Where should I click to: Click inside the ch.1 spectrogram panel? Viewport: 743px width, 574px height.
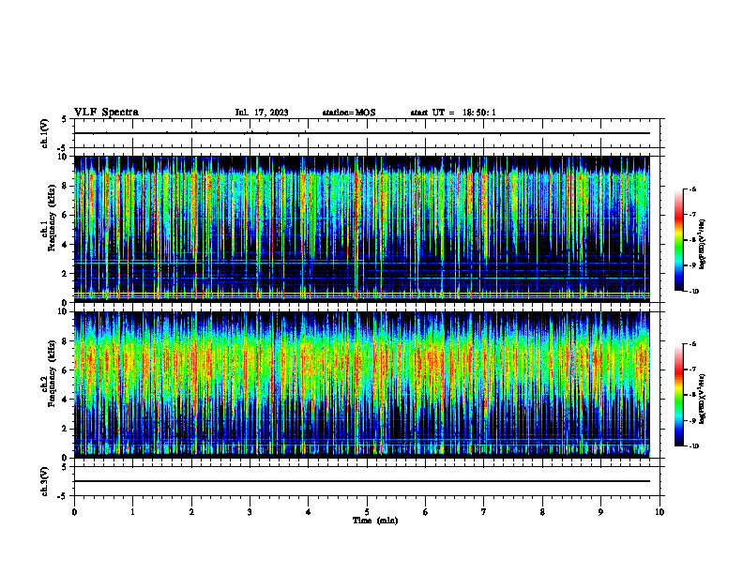coord(362,229)
